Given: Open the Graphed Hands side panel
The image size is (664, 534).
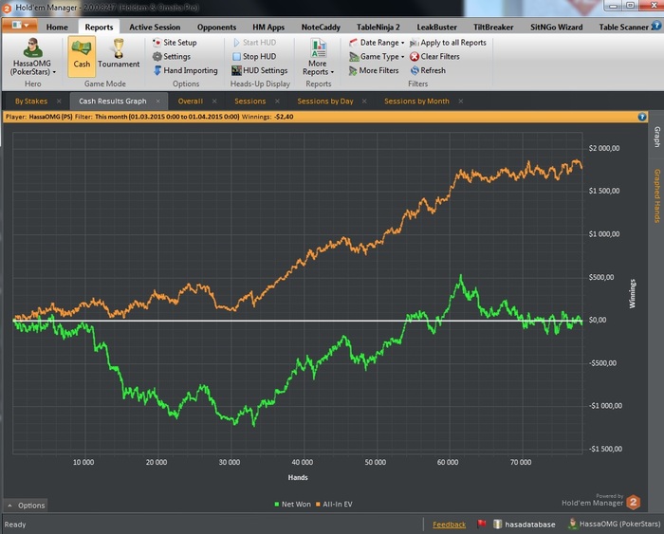Looking at the screenshot, I should [656, 195].
